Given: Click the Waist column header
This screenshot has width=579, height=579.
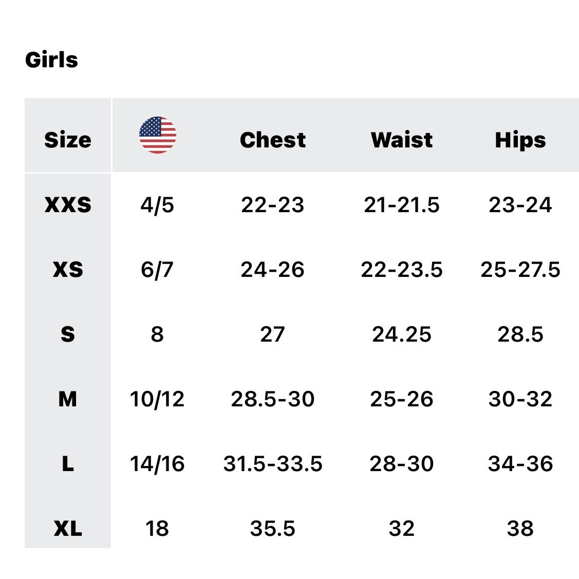Looking at the screenshot, I should click(x=402, y=140).
